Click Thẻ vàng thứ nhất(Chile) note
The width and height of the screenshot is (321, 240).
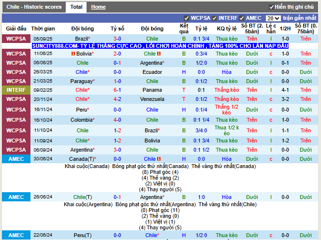pos(227,204)
